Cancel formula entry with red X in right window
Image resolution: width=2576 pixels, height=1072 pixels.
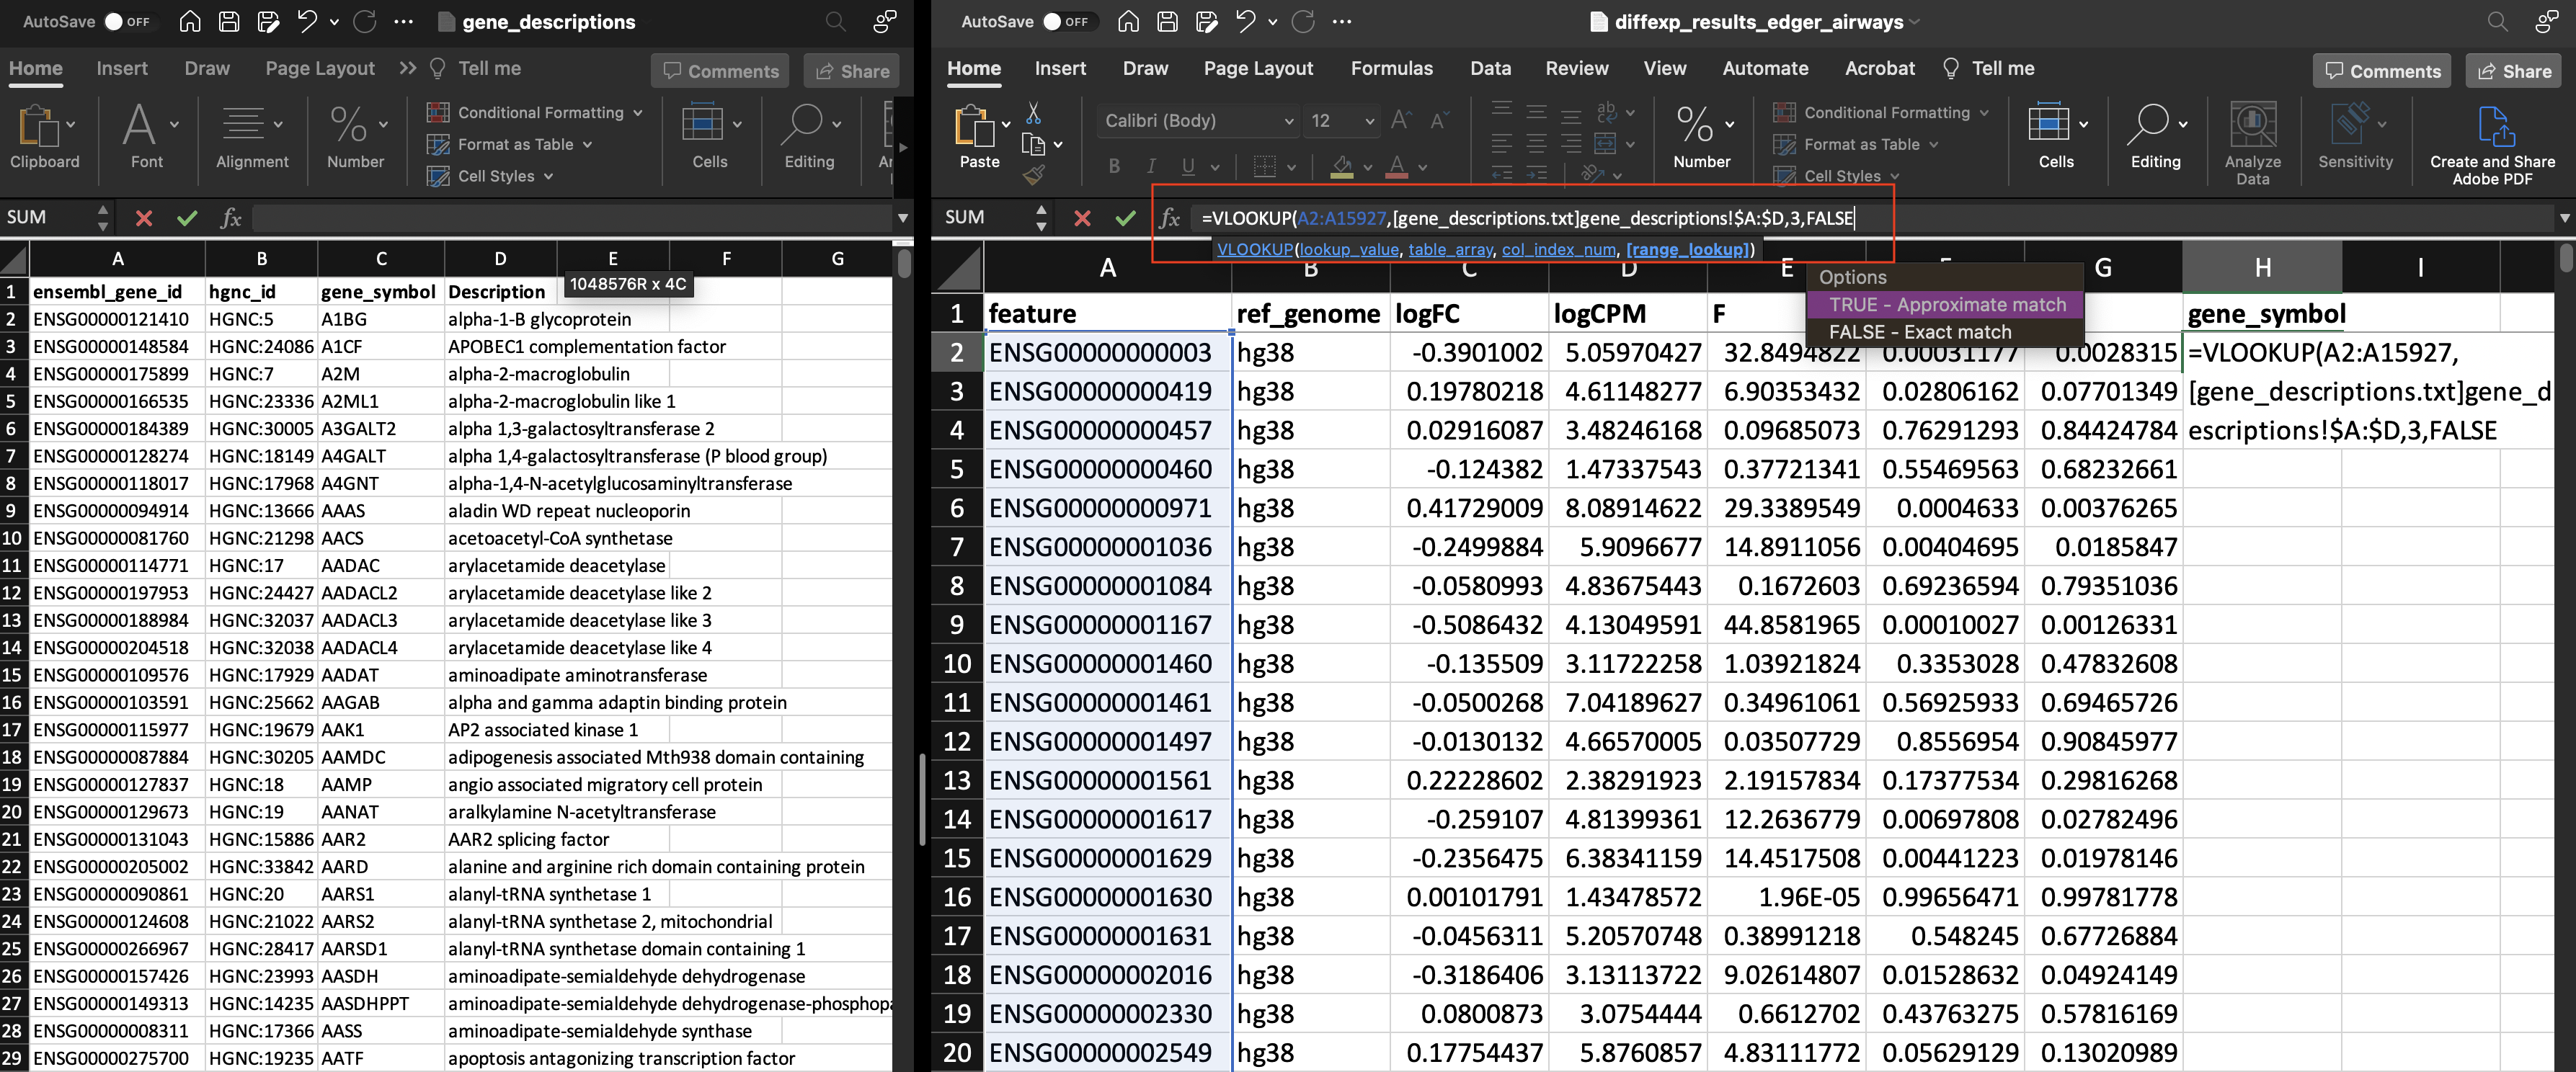1082,218
